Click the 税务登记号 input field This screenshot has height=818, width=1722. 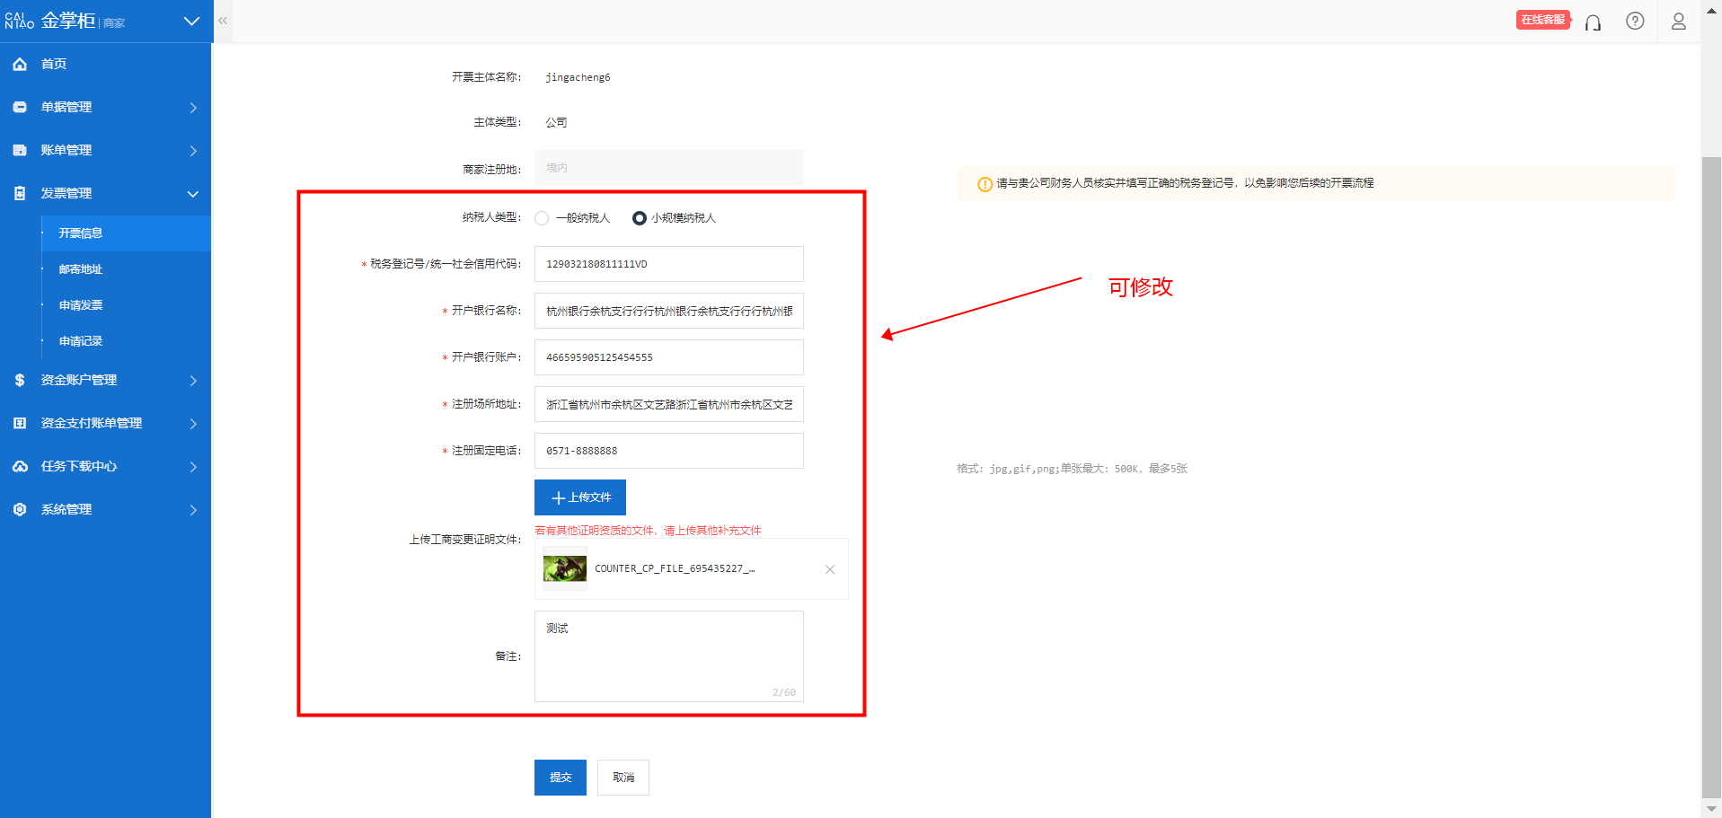(x=669, y=264)
